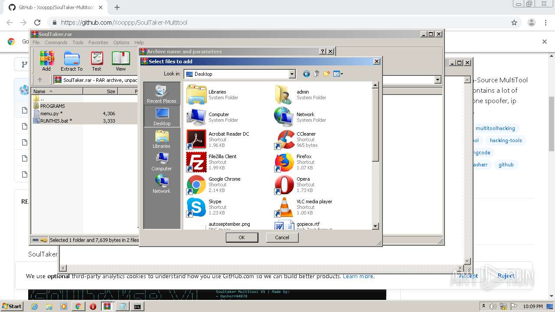Open Libraries in the places sidebar
555x312 pixels.
162,139
